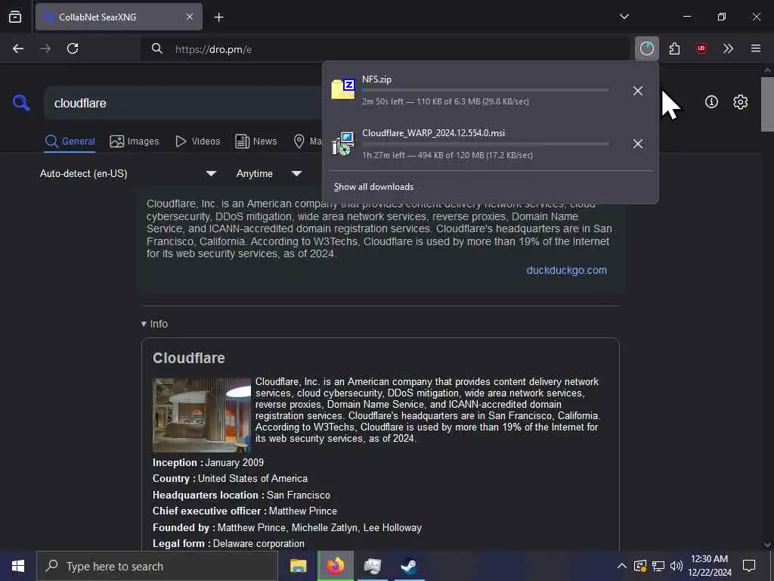
Task: Cancel the Cloudflare_WARP msi download
Action: coord(638,144)
